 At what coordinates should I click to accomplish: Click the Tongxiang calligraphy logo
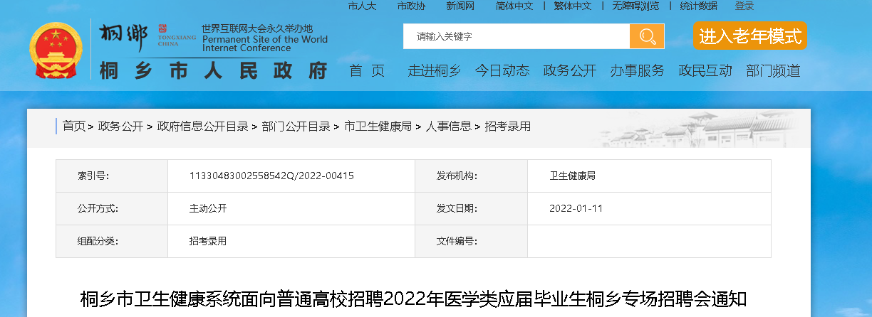(124, 36)
